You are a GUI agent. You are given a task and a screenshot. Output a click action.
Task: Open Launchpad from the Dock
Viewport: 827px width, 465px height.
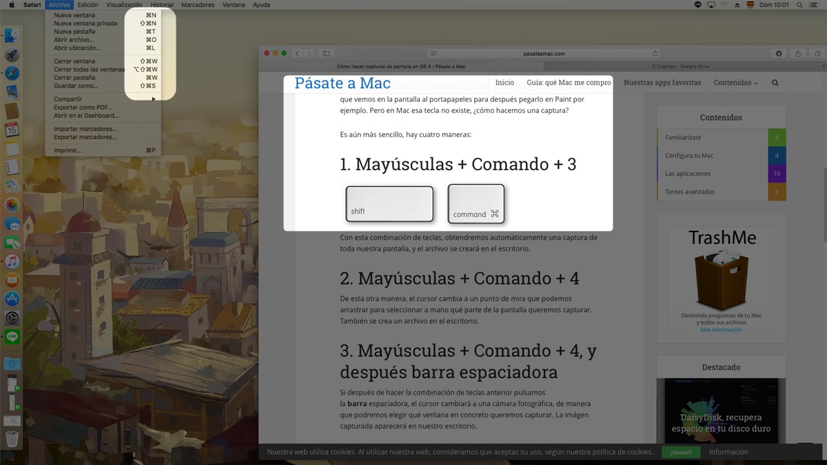(12, 55)
